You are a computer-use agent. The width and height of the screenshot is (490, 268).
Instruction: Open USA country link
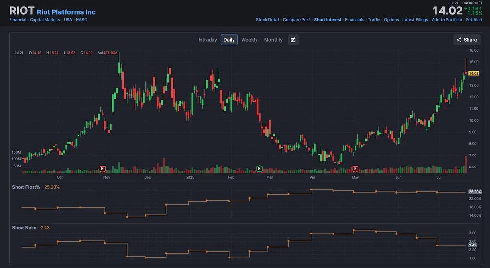68,19
